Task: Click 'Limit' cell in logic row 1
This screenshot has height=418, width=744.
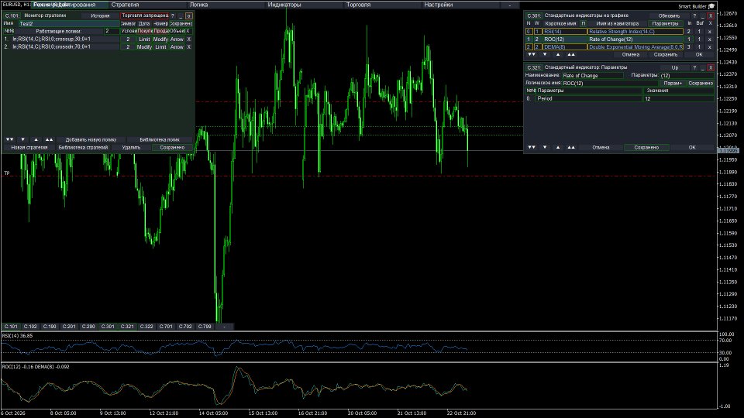Action: [144, 39]
